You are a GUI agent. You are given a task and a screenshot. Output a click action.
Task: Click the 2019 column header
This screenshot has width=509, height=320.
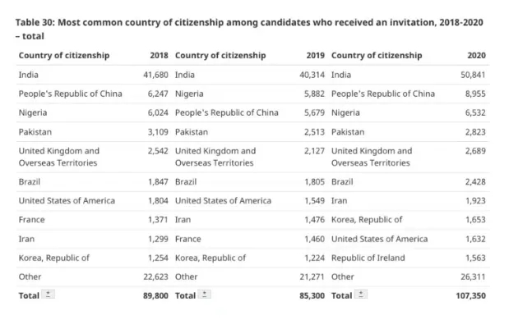click(x=315, y=56)
